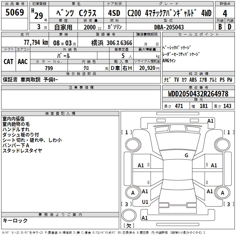Select registration year H29
236x236 pixels.
pyautogui.click(x=37, y=14)
